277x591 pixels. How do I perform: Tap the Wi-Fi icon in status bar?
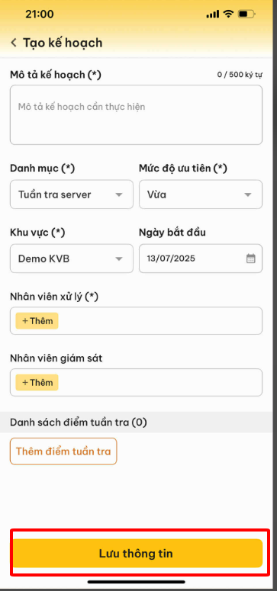tap(228, 14)
